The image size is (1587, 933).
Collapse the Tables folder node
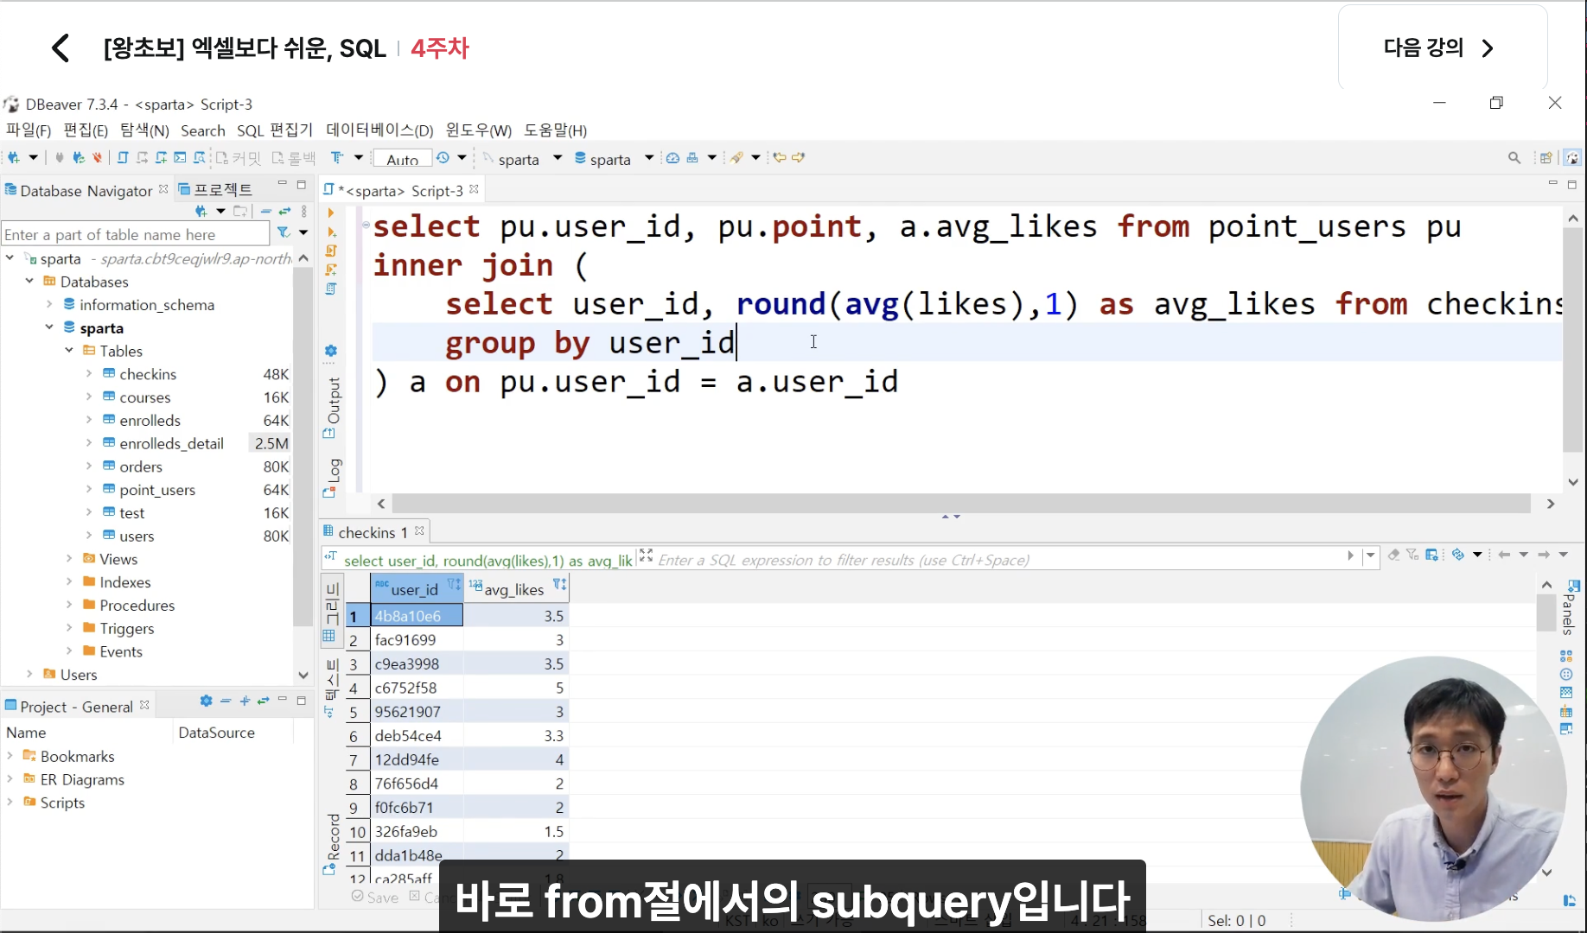(x=69, y=350)
